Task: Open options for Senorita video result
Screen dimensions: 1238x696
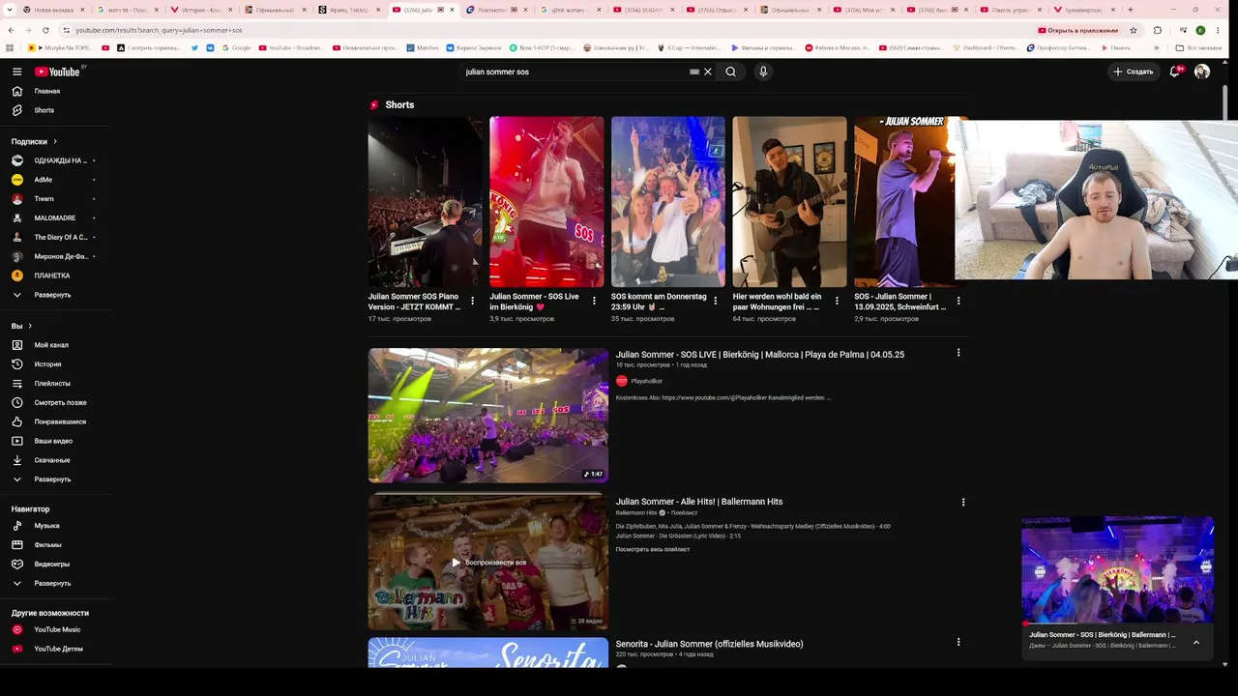Action: tap(958, 642)
